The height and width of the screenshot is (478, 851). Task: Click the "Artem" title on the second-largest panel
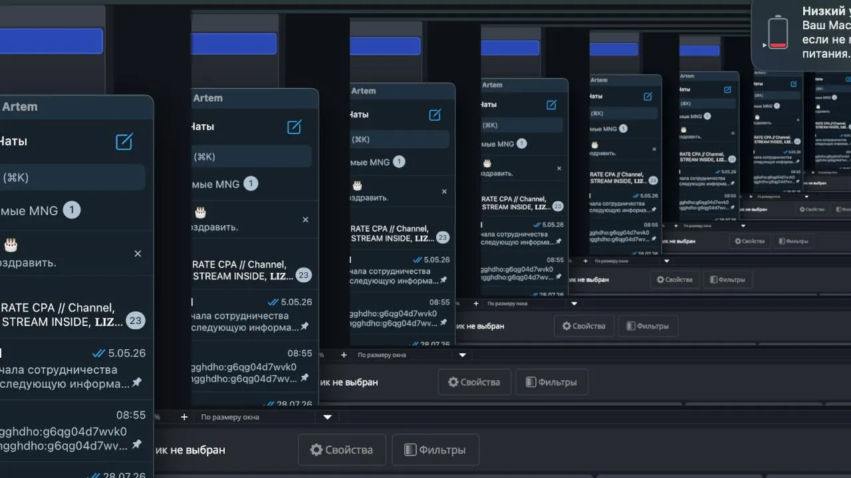pyautogui.click(x=207, y=98)
